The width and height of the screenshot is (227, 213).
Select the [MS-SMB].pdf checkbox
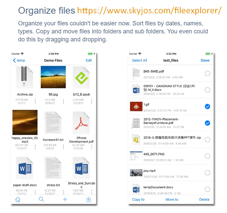[207, 73]
